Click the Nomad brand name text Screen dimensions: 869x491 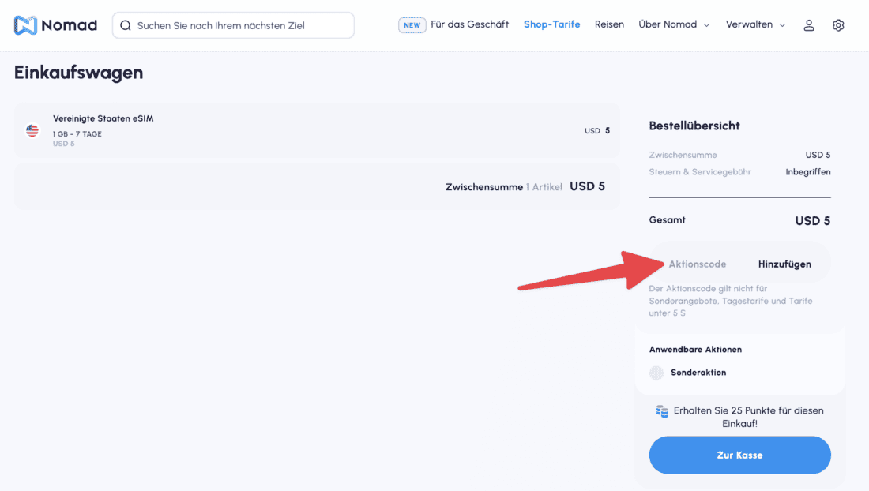69,25
